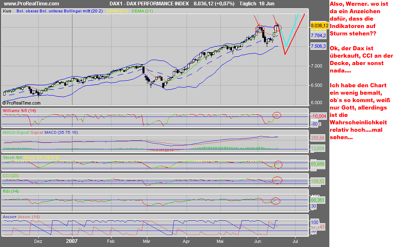394x247 pixels.
Task: Select the CCI (20) indicator label
Action: coord(11,176)
